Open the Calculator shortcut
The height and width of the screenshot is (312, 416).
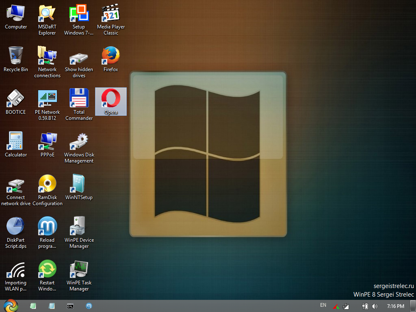[x=16, y=145]
